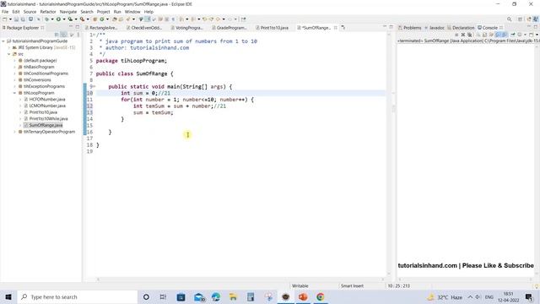Click Smart Insert in status bar

point(352,285)
